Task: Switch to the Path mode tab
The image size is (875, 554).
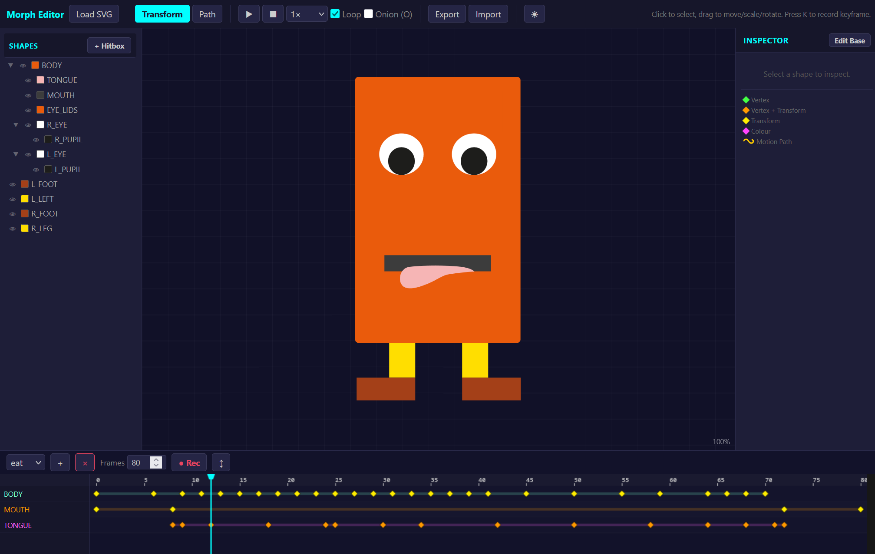Action: 207,14
